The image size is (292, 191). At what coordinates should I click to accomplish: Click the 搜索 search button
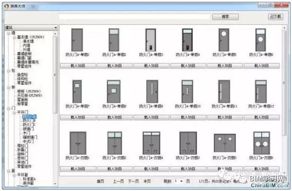[225, 17]
